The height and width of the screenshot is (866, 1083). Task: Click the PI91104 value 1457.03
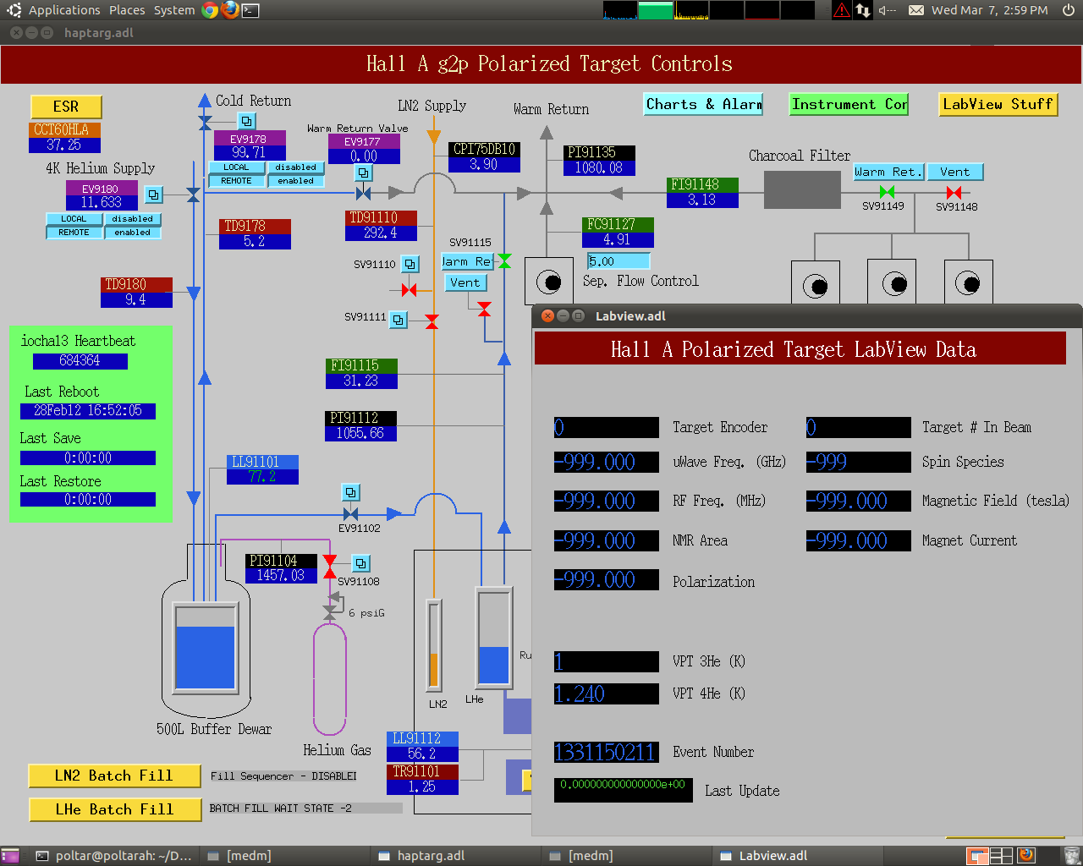[281, 575]
